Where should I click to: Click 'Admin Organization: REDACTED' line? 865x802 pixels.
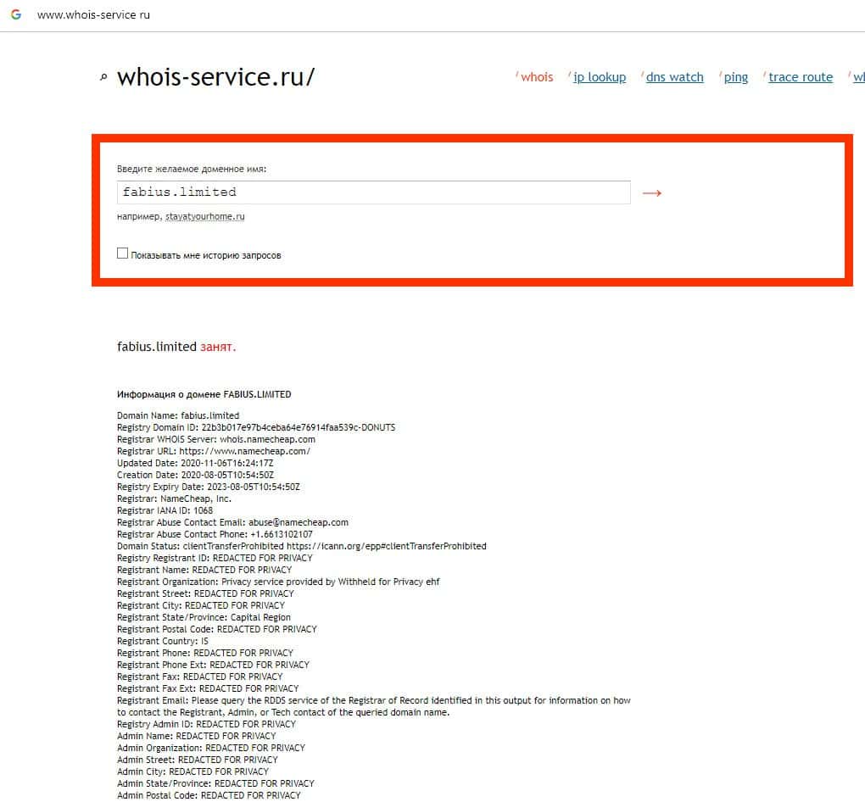pyautogui.click(x=211, y=748)
